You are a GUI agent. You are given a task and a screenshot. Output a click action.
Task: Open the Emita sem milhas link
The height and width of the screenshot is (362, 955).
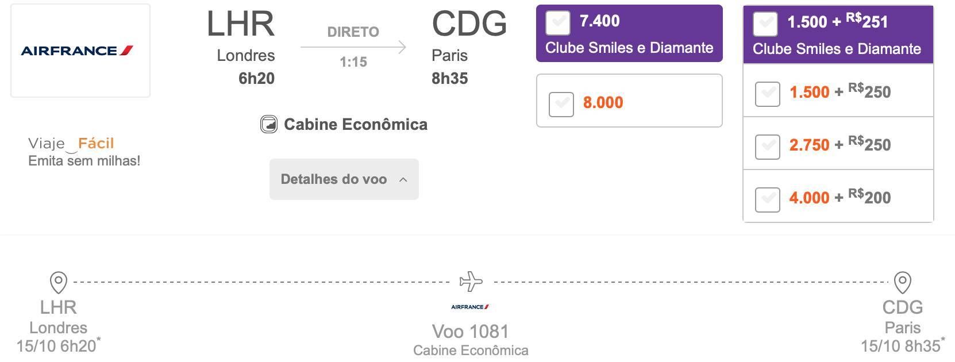84,161
